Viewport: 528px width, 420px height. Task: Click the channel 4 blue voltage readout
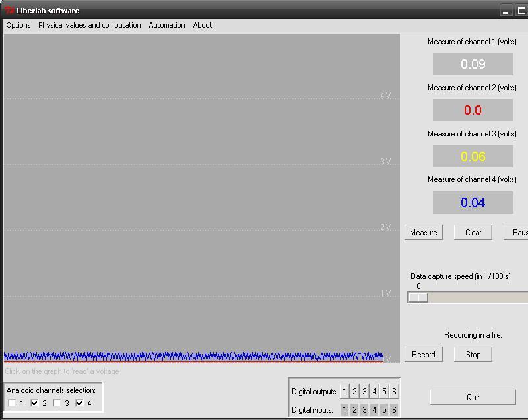(473, 202)
